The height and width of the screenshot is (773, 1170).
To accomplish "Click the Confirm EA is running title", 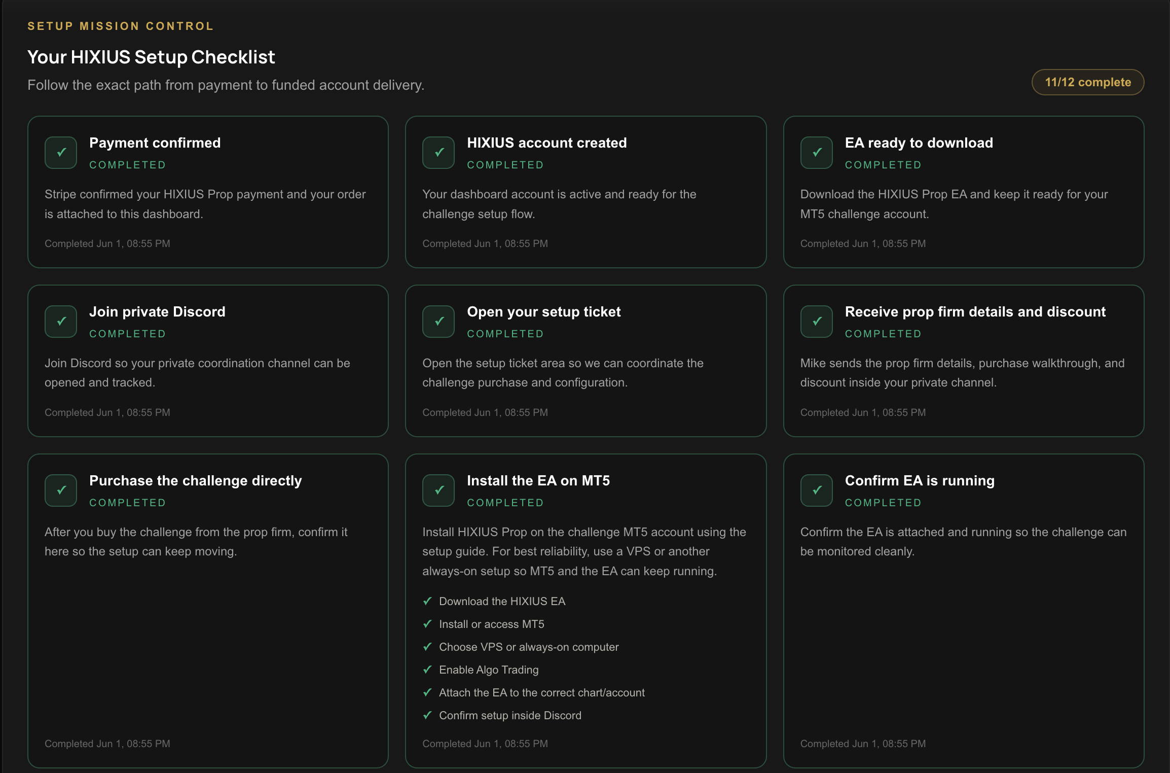I will tap(920, 480).
